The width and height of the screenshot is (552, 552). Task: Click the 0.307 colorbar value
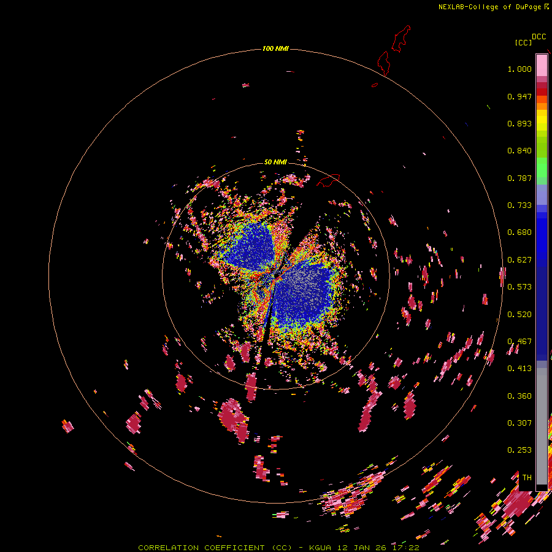(519, 423)
